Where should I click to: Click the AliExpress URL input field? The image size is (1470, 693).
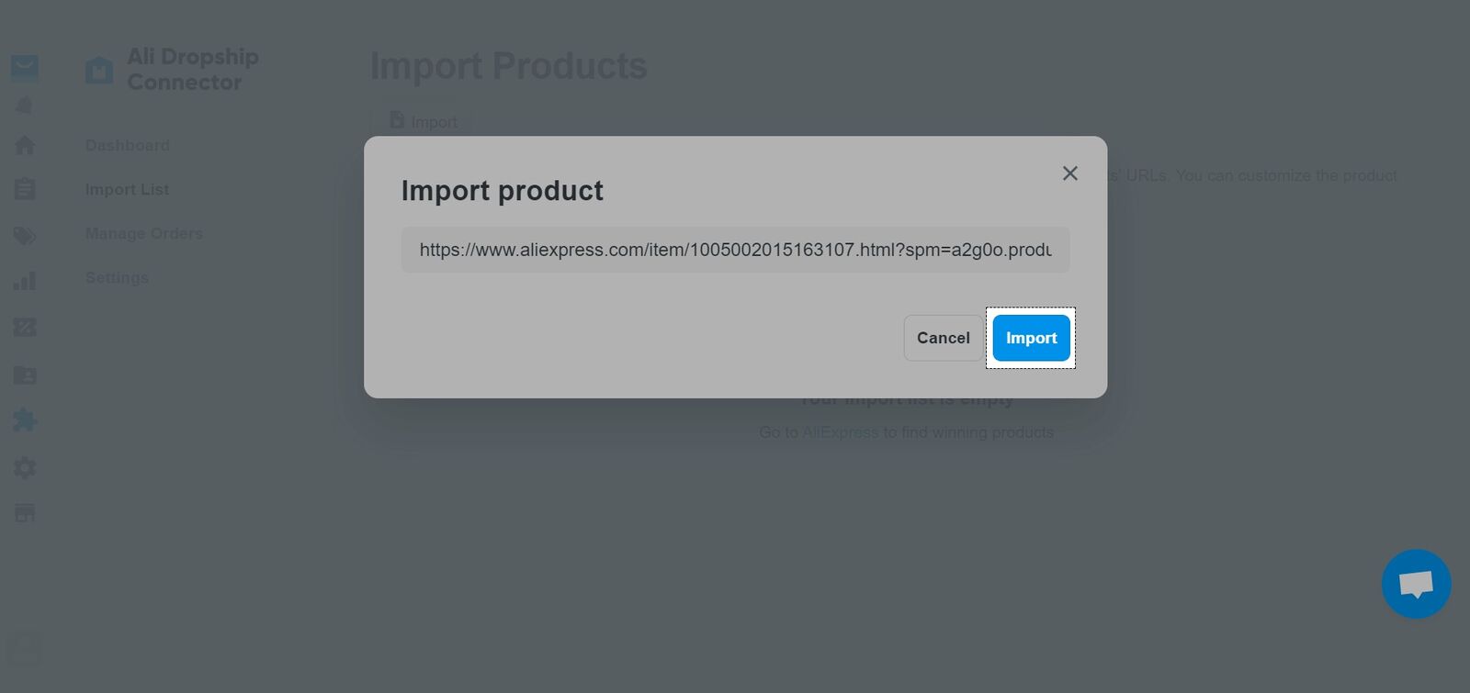735,250
